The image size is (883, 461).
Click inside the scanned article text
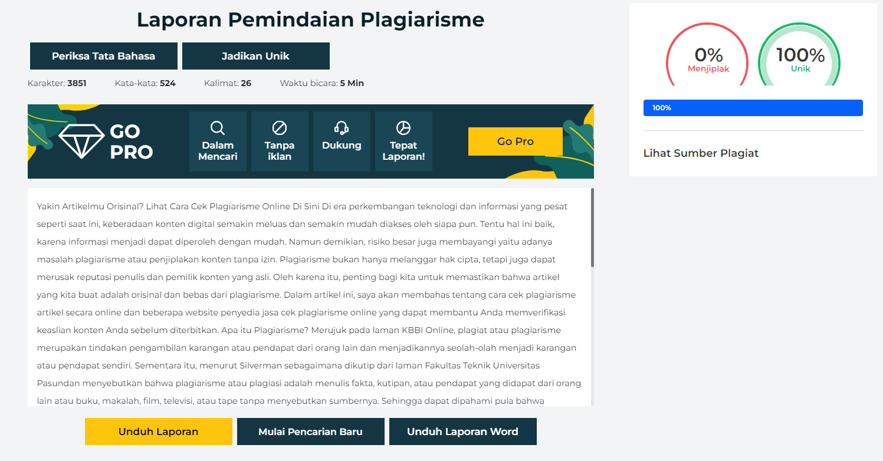pyautogui.click(x=307, y=295)
